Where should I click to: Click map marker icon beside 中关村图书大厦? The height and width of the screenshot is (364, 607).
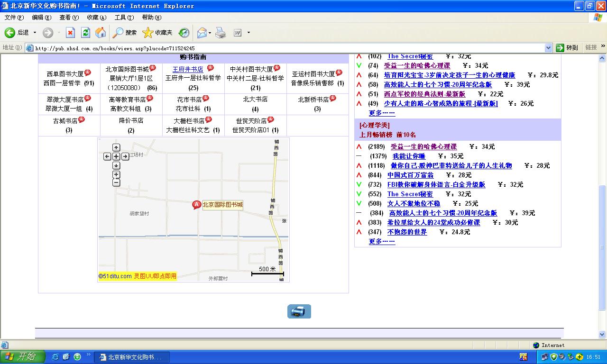tap(277, 68)
